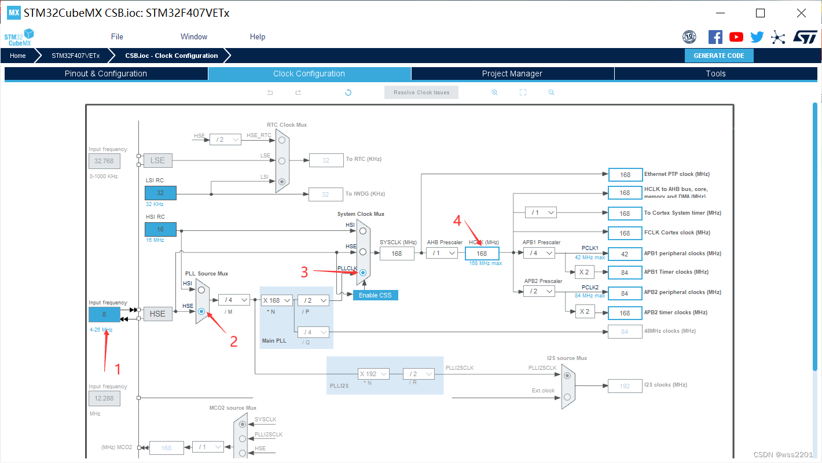
Task: Select PLLI2SCLK in I2S source Mux
Action: [567, 375]
